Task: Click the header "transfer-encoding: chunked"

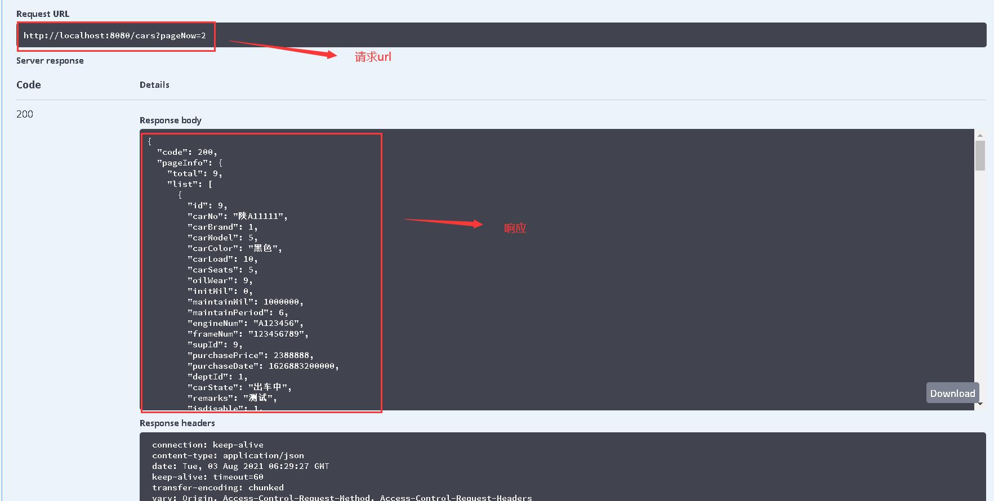Action: (218, 487)
